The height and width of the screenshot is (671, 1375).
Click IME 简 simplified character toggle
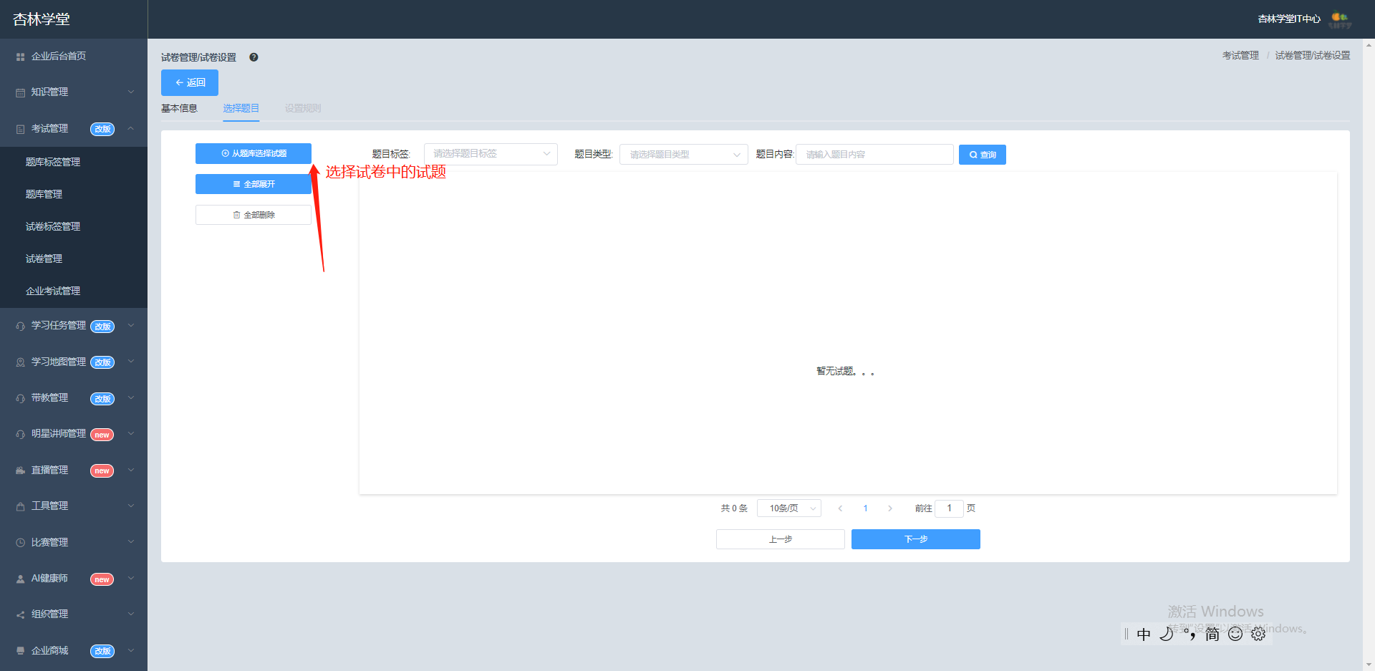tap(1212, 634)
